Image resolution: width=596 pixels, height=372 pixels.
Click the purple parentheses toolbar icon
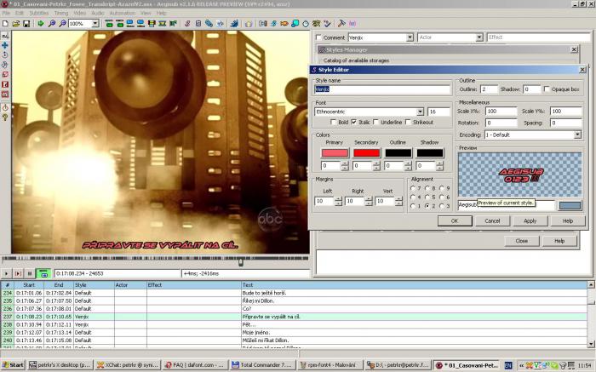[x=352, y=24]
